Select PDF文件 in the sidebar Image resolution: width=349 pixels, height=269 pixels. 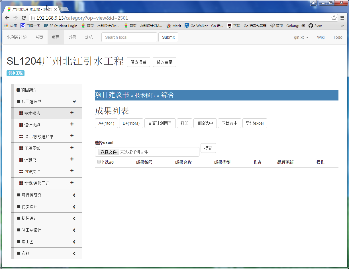click(46, 172)
